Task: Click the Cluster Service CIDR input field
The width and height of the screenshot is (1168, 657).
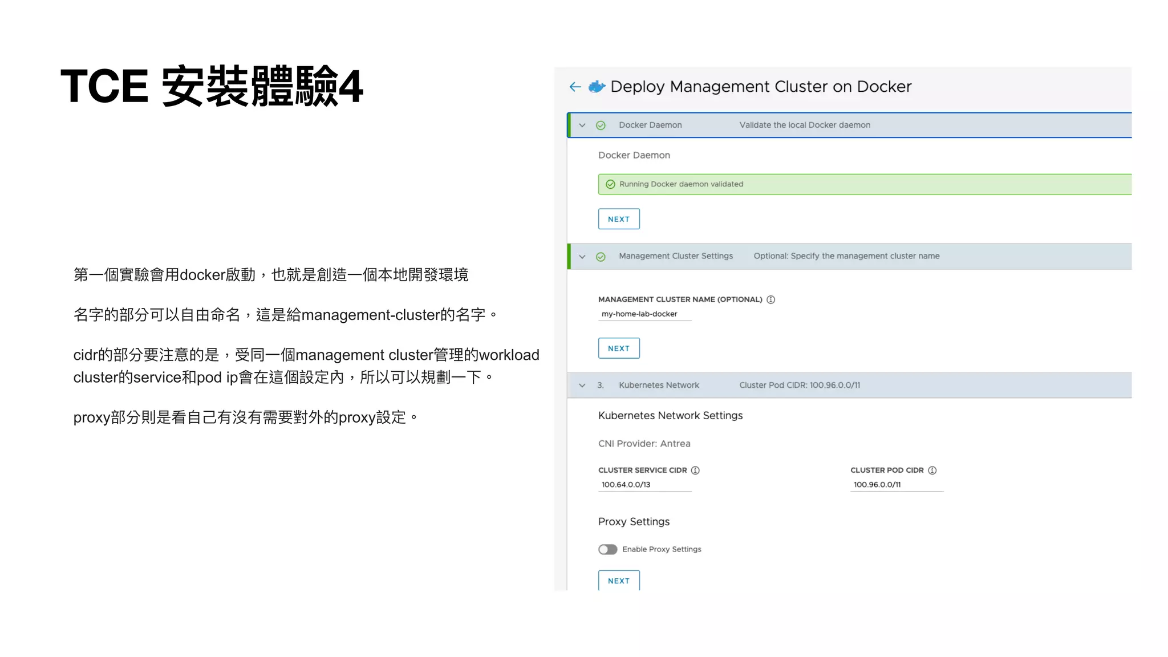Action: tap(644, 485)
